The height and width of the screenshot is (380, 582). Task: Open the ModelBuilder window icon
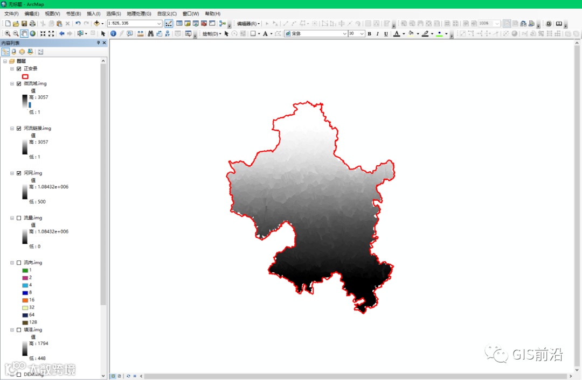pos(223,23)
